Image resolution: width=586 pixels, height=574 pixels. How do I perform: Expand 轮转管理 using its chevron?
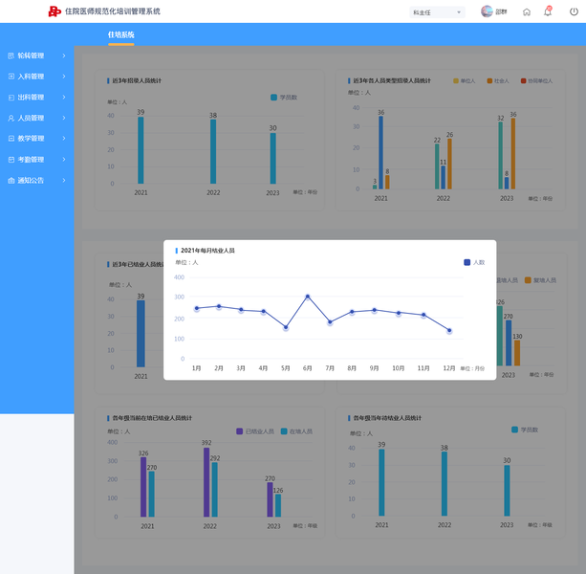click(64, 55)
